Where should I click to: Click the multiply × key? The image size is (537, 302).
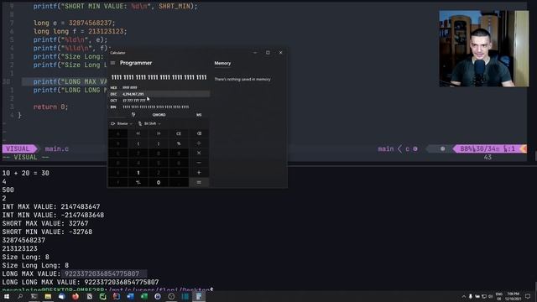pos(199,153)
